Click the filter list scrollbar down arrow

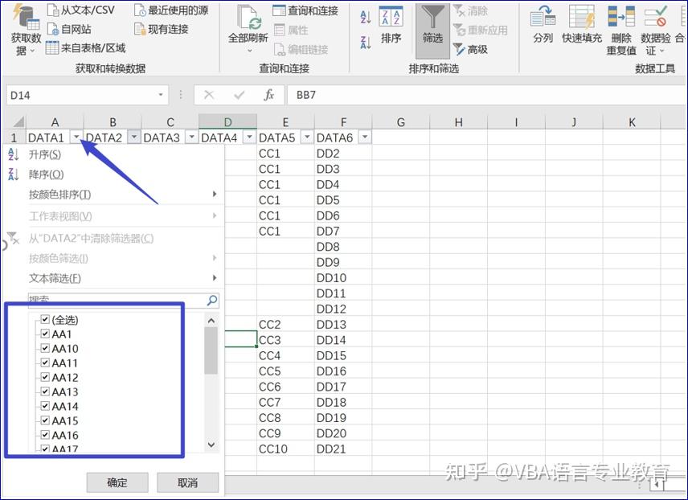click(211, 445)
